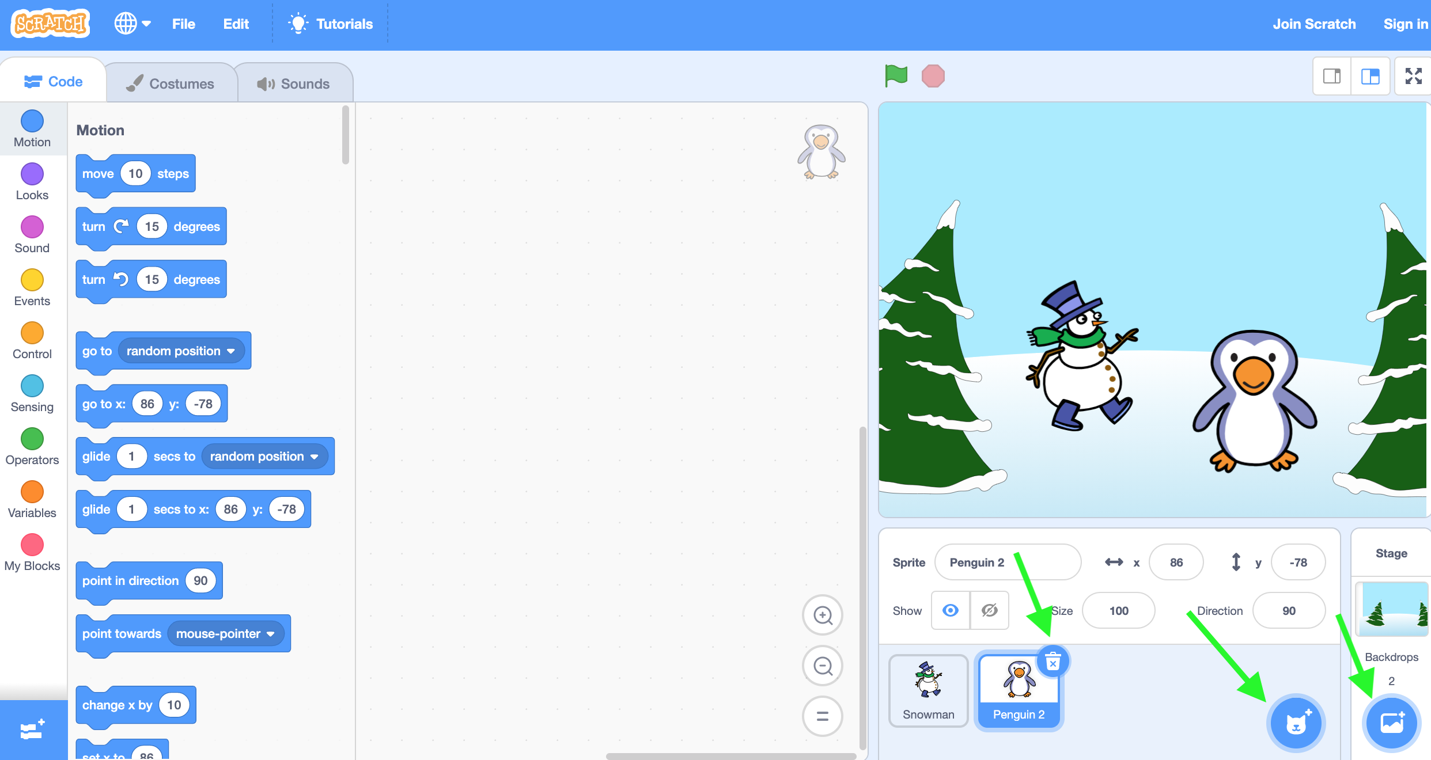Click the Scratch logo

(x=51, y=24)
